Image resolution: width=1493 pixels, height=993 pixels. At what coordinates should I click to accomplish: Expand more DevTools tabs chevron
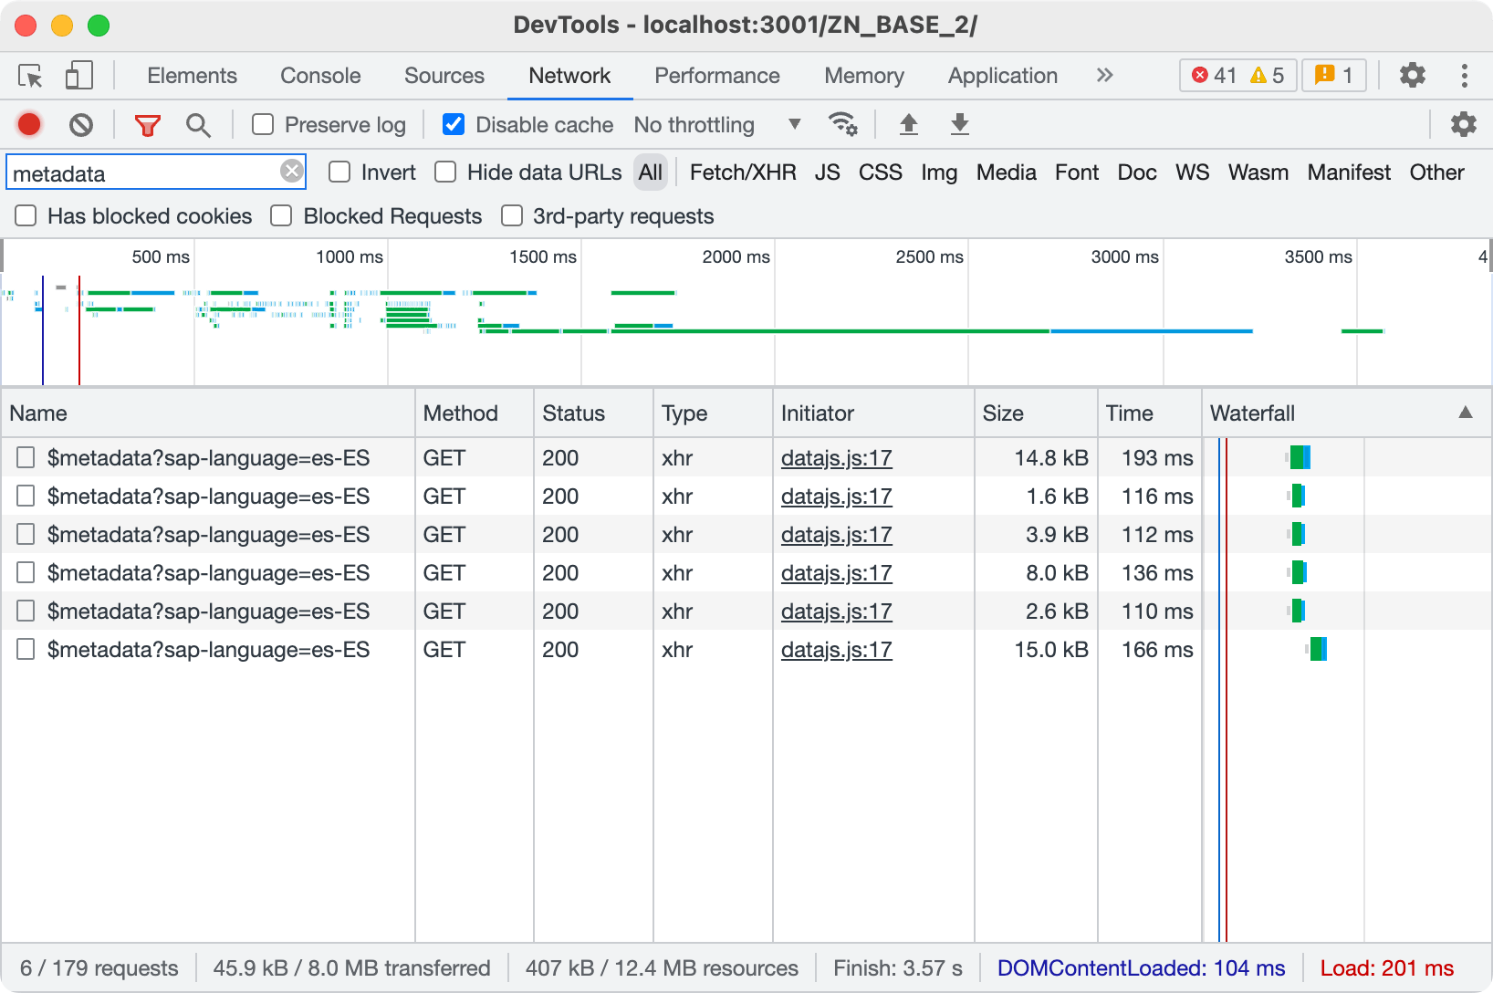click(1104, 76)
